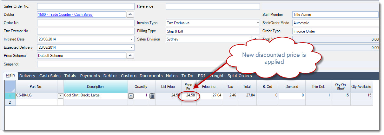
Task: Switch to the Delivery tab
Action: (27, 76)
